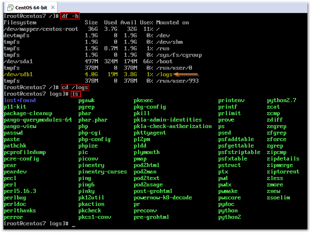
Task: Click the phpize file name
Action: [x=88, y=146]
